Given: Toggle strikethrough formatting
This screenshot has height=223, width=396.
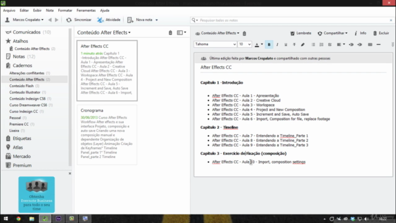Looking at the screenshot, I should click(x=295, y=45).
